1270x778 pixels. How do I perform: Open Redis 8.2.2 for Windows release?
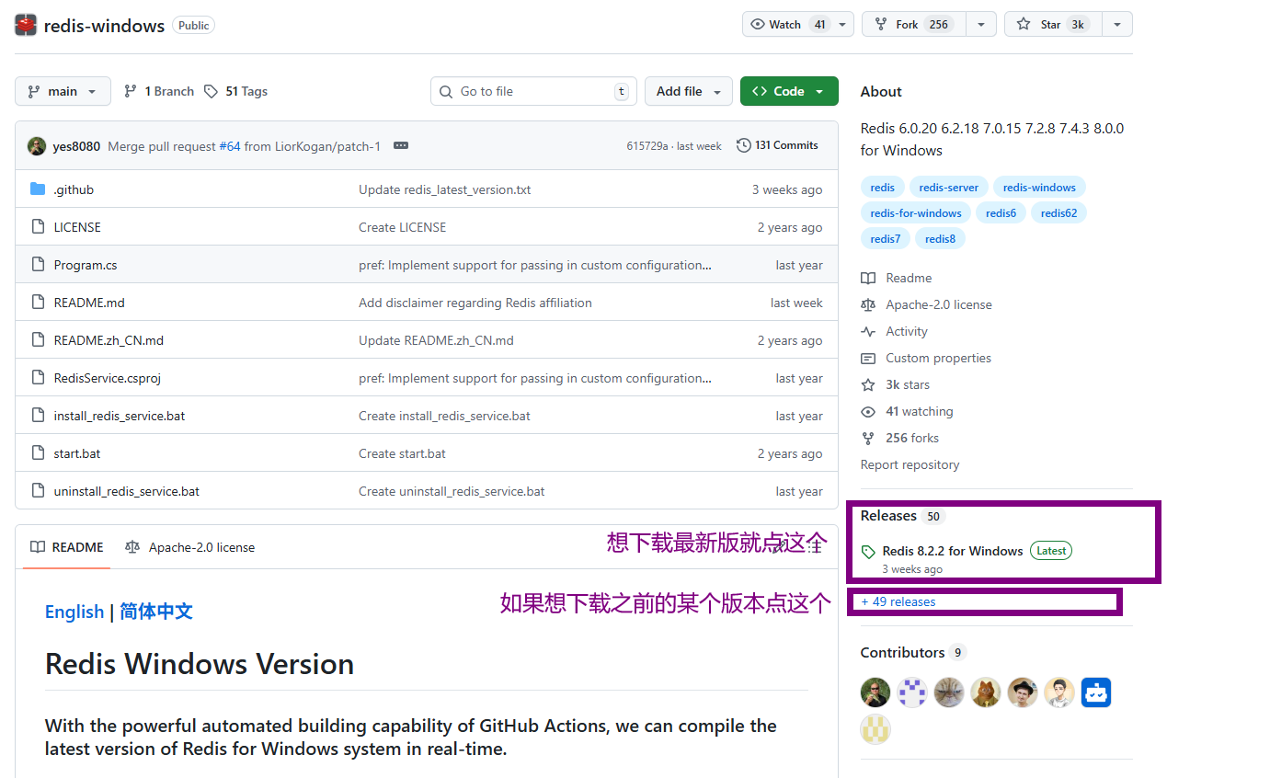tap(953, 551)
